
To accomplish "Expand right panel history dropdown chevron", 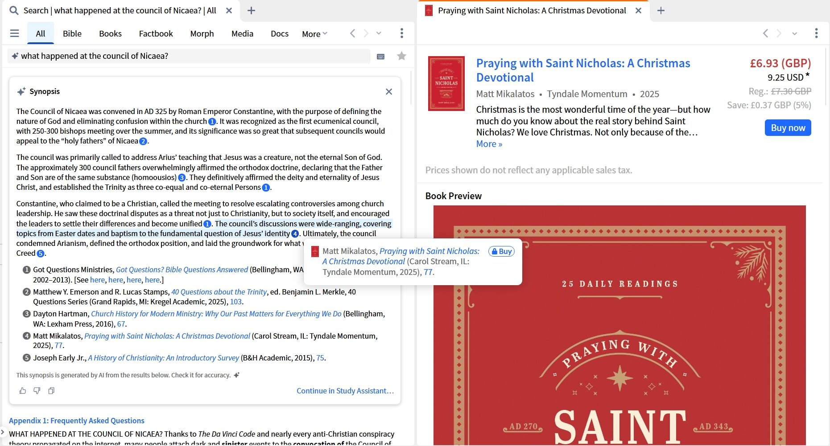I will click(x=794, y=33).
